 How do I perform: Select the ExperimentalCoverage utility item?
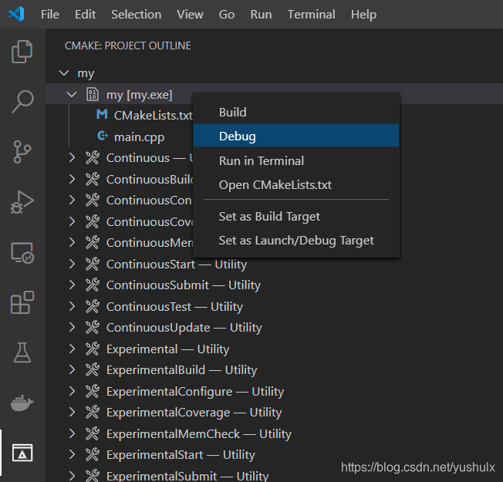coord(194,413)
